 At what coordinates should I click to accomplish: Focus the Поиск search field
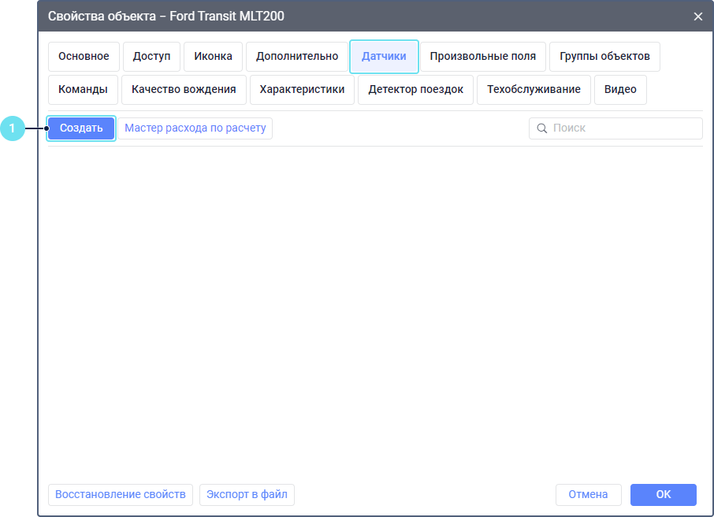[615, 128]
